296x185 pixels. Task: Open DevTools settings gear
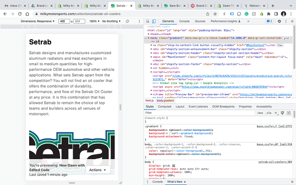click(279, 21)
